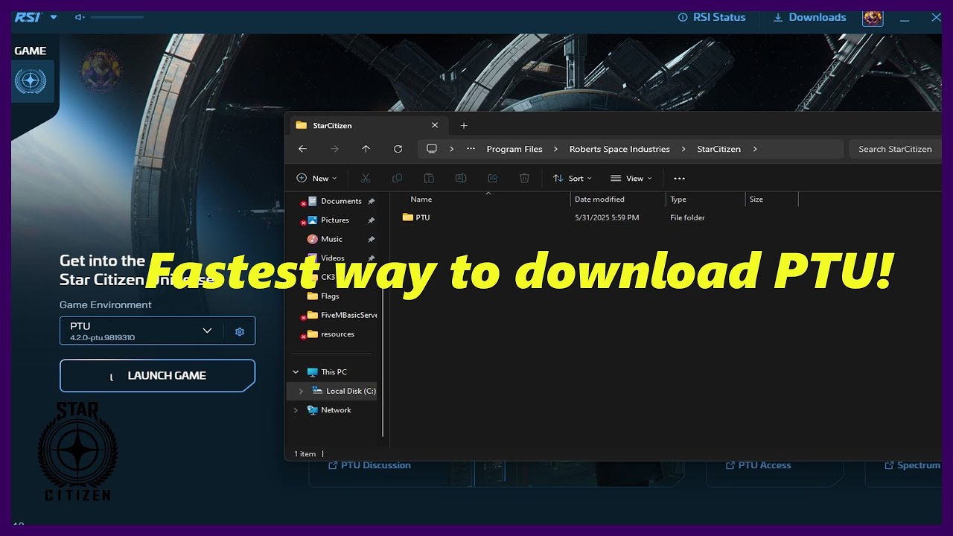Click the Copy toolbar icon
Screen dimensions: 953x536
pos(397,178)
